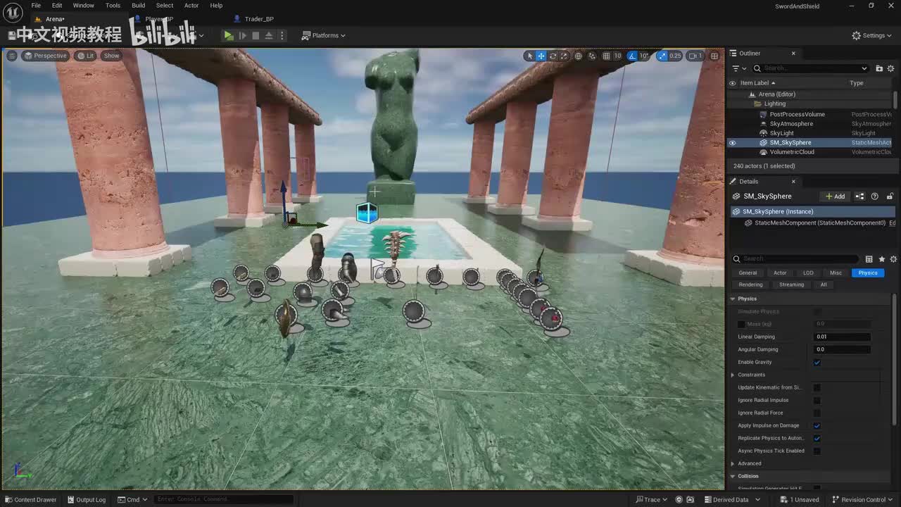Select the General filter in Details

tap(748, 273)
